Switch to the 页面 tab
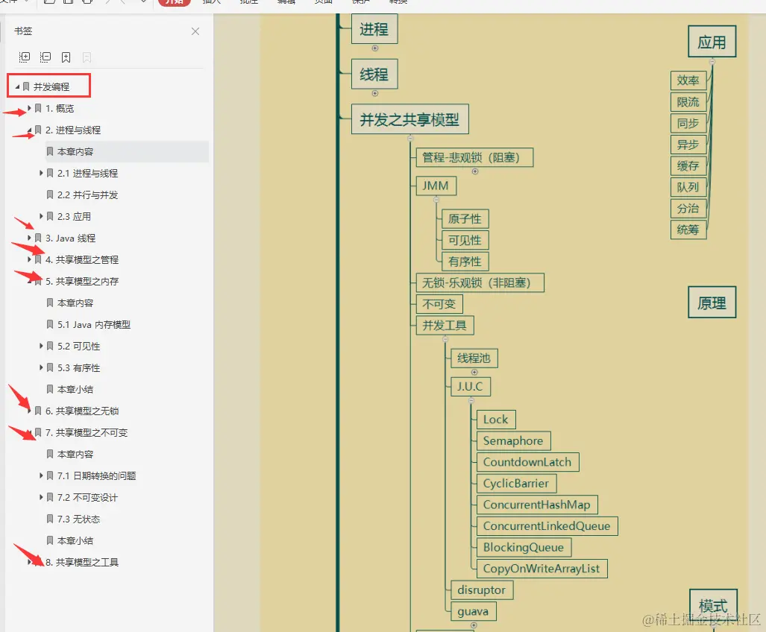The width and height of the screenshot is (766, 632). tap(322, 2)
